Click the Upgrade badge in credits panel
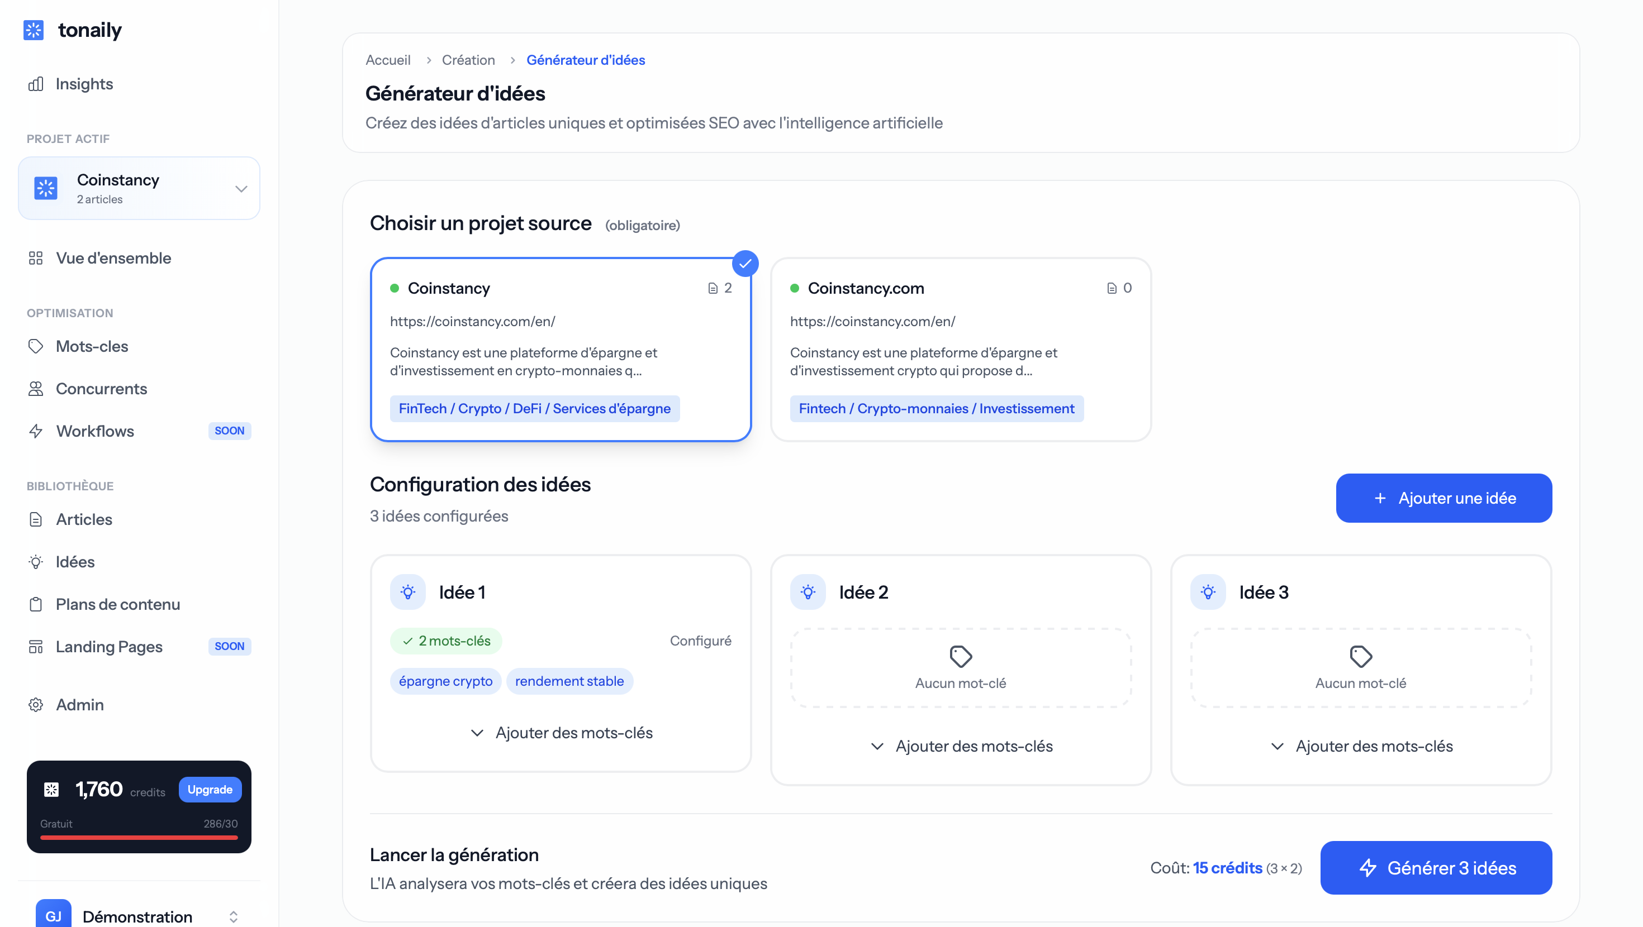 [209, 789]
